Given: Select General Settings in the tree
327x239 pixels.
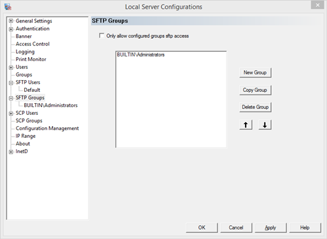Looking at the screenshot, I should coord(34,21).
